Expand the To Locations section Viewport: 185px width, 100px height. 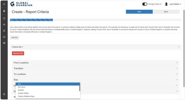coord(96,74)
